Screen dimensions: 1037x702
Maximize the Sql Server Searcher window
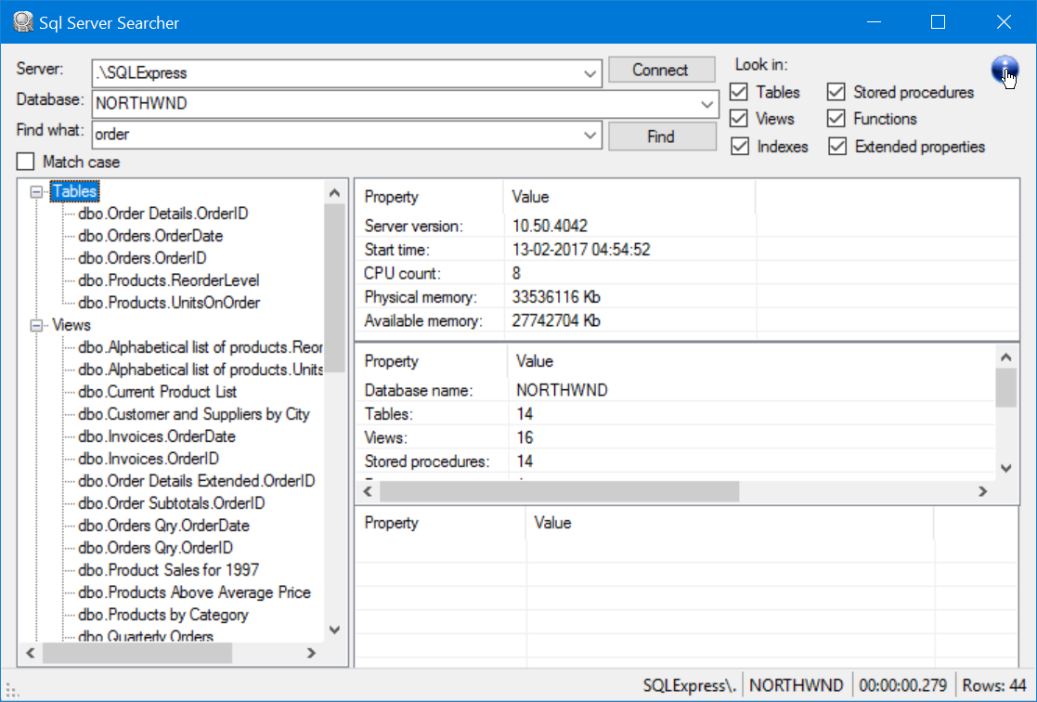(938, 22)
